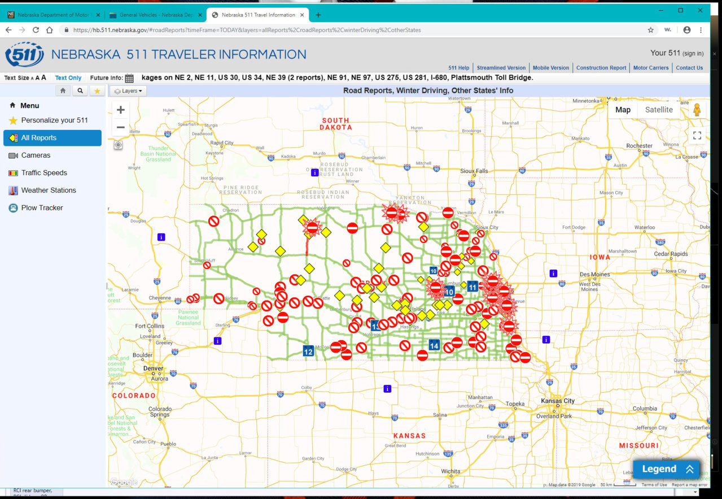Select the Map view type
This screenshot has height=499, width=722.
[623, 110]
